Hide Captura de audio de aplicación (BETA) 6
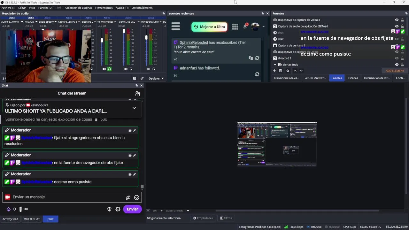The width and height of the screenshot is (409, 230). point(397,26)
